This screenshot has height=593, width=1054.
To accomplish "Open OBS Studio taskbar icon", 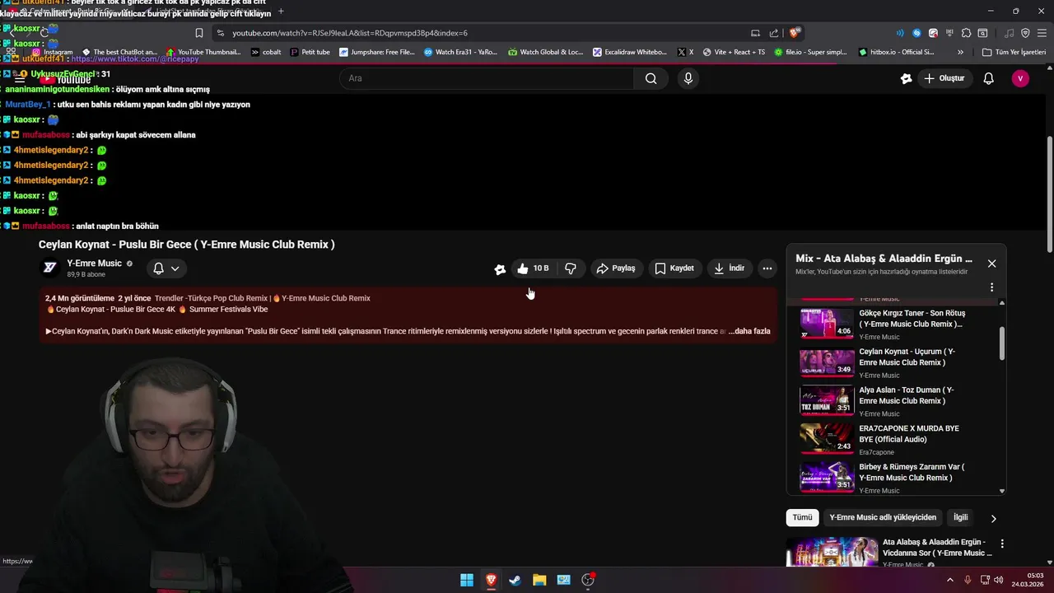I will coord(588,580).
